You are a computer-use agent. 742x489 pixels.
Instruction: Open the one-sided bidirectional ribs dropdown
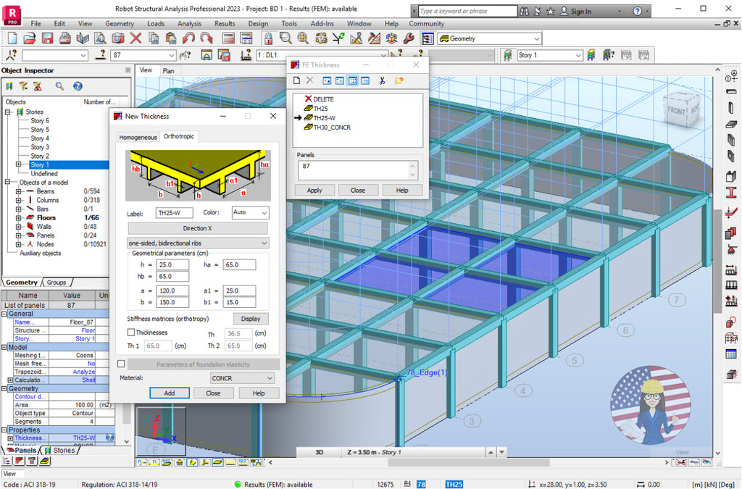(197, 243)
